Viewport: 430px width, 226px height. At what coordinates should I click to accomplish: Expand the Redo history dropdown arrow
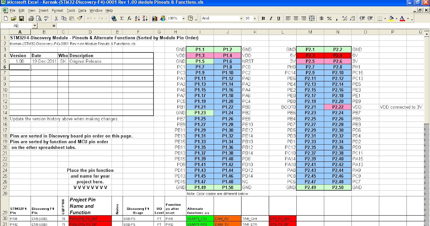[106, 18]
